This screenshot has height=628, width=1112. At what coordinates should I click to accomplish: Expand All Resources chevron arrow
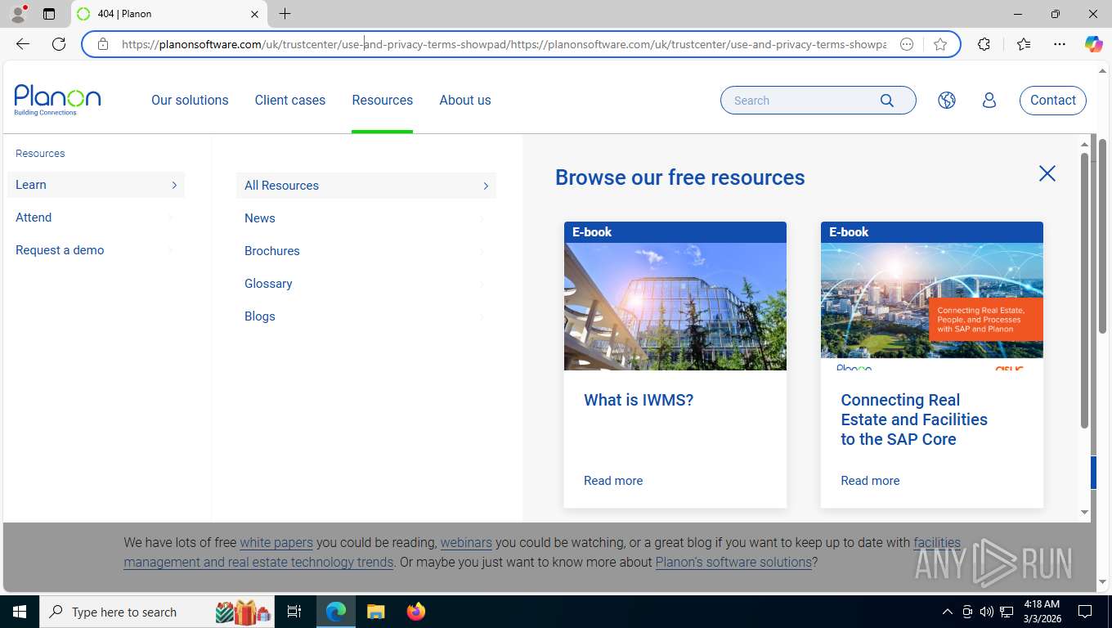[x=486, y=186]
